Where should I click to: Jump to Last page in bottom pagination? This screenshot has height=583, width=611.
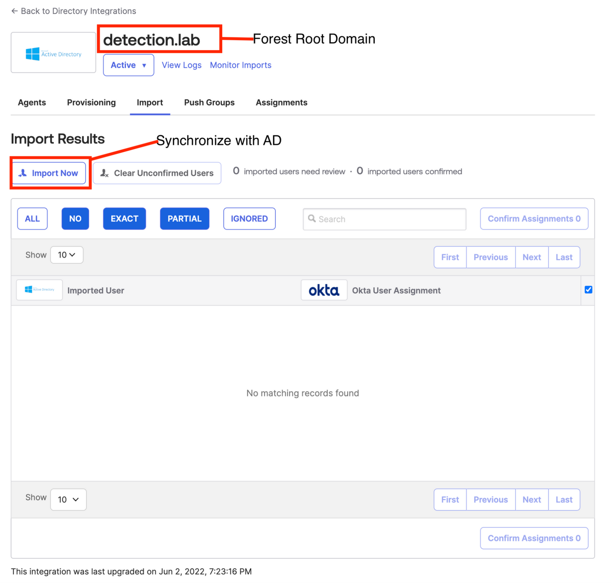pos(564,499)
